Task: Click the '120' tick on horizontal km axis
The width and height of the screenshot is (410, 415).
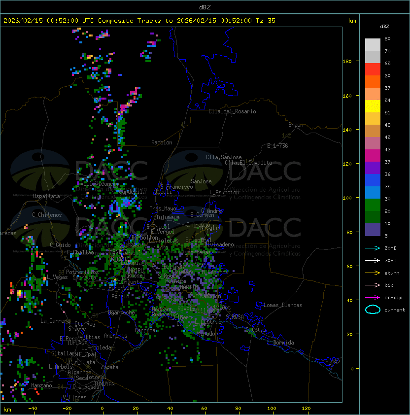Action: tap(306, 409)
